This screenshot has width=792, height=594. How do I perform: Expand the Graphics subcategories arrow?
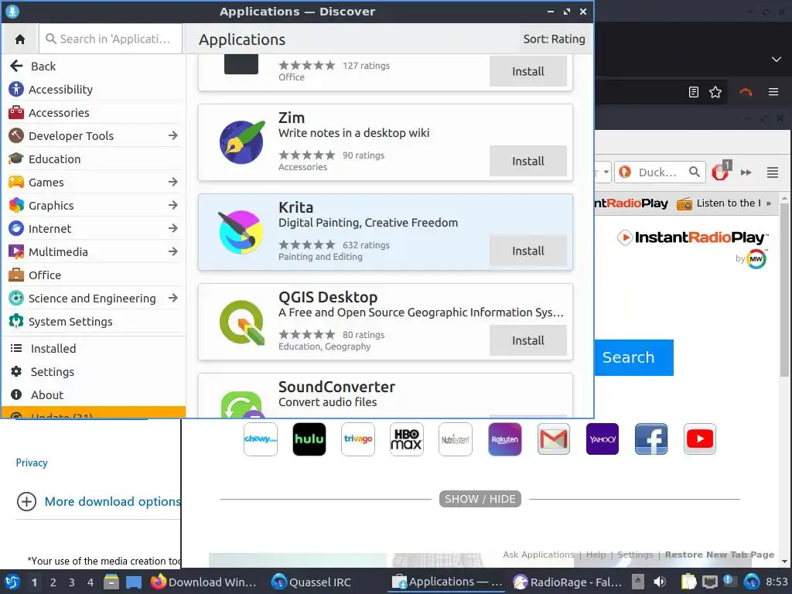(x=172, y=205)
